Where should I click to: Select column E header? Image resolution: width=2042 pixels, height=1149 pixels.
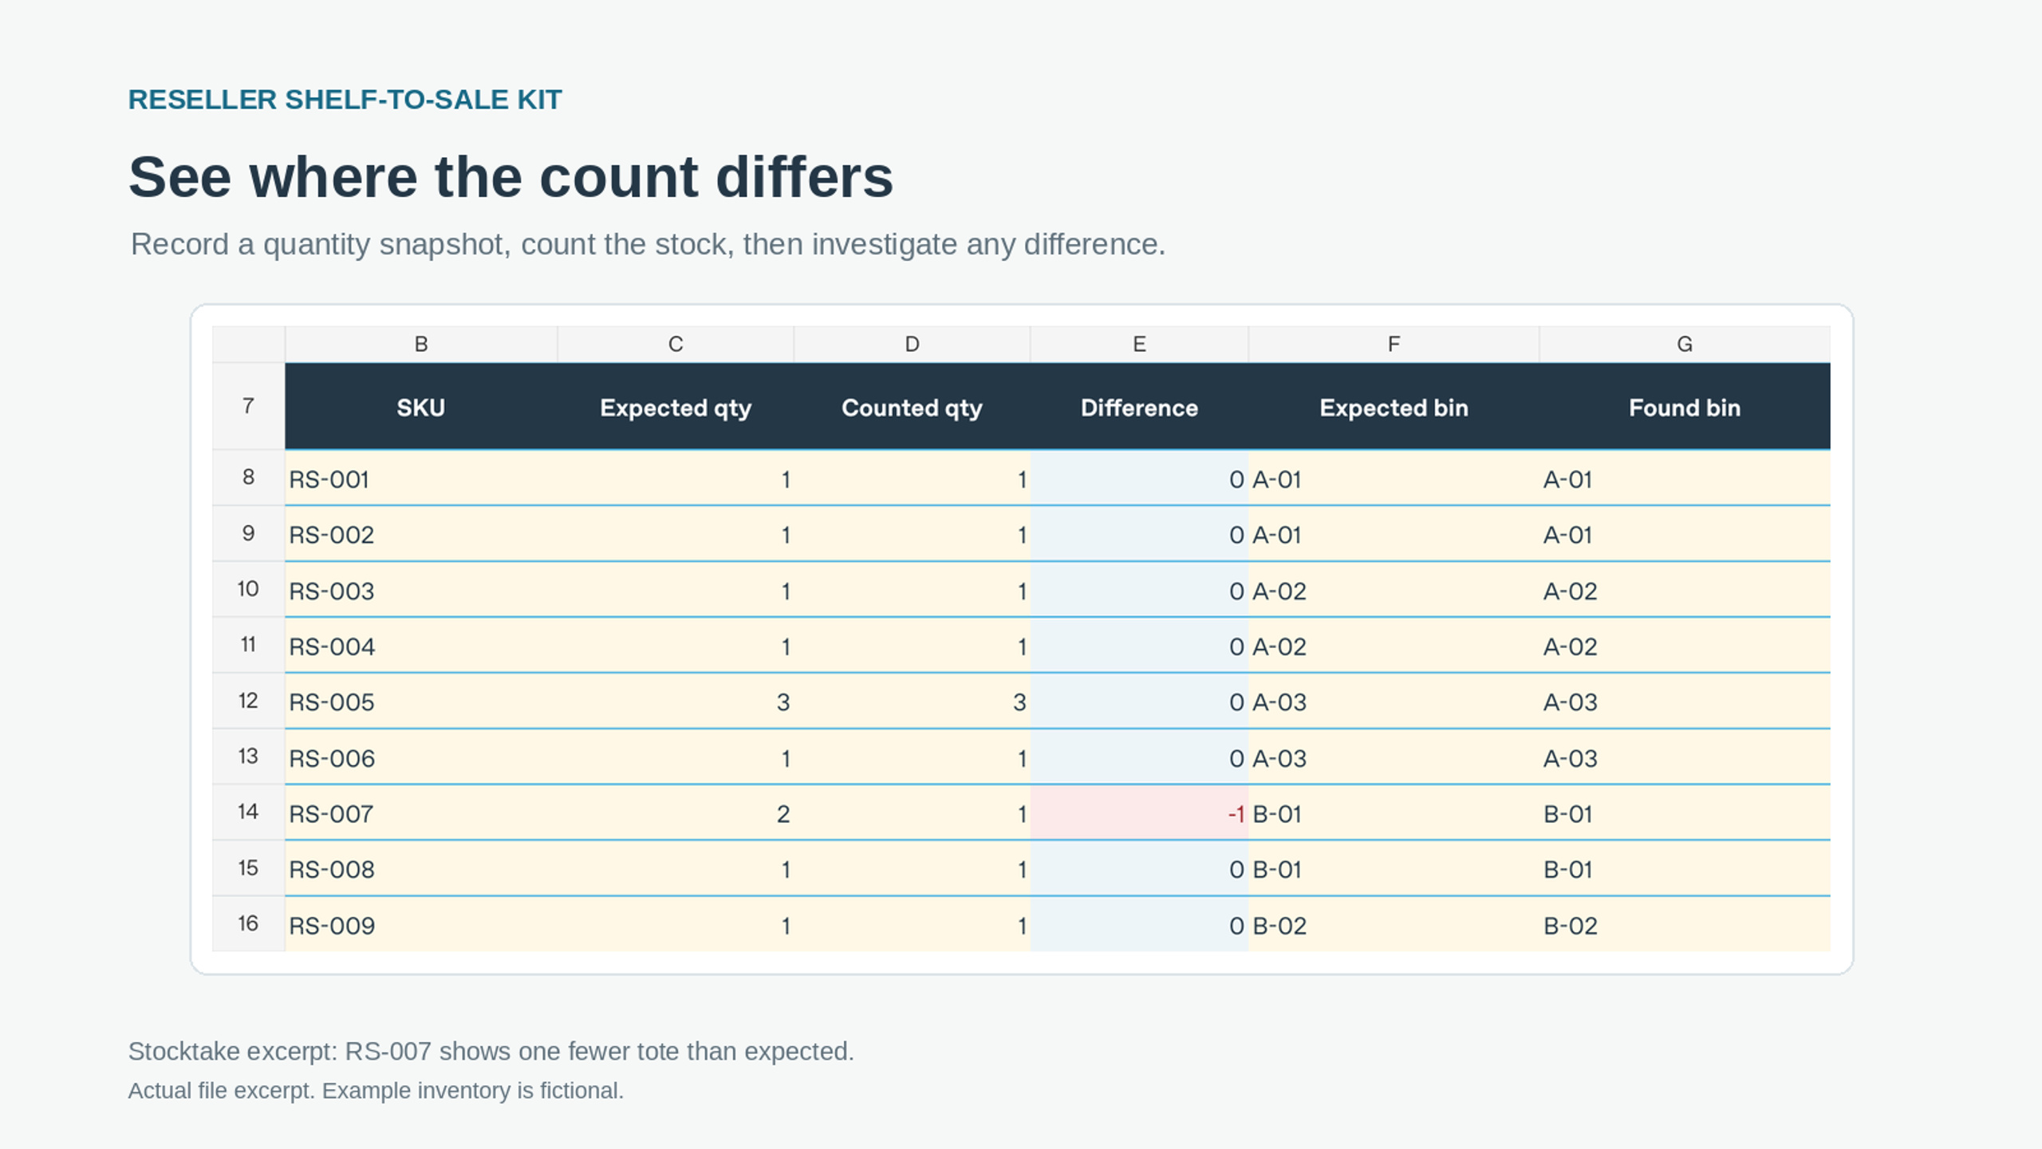tap(1139, 344)
